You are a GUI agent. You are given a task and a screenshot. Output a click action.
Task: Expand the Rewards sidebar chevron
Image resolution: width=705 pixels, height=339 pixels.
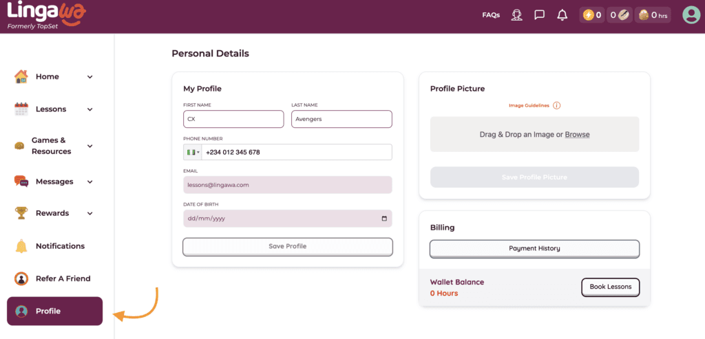[90, 214]
